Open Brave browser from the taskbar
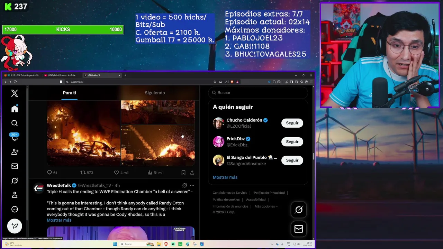The height and width of the screenshot is (249, 443). (x=166, y=244)
